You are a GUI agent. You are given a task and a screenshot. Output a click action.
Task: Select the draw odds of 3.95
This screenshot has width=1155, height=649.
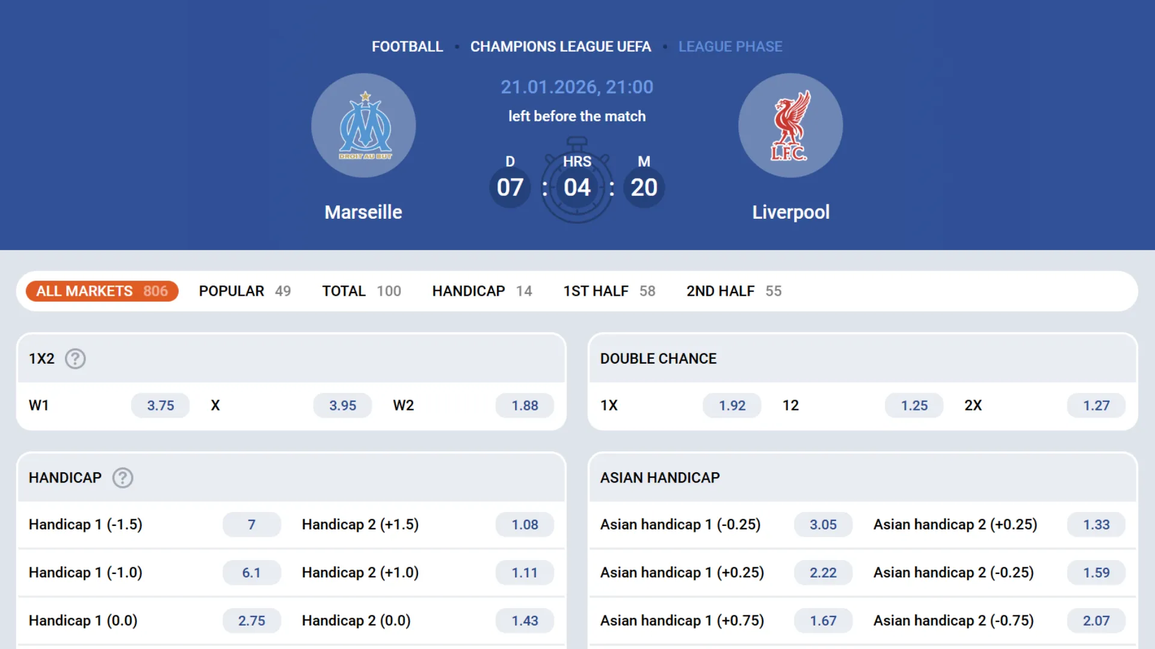342,405
